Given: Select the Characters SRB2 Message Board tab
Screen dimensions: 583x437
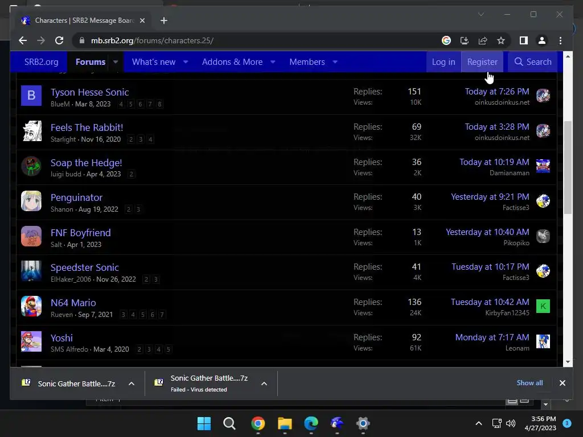Looking at the screenshot, I should point(83,20).
